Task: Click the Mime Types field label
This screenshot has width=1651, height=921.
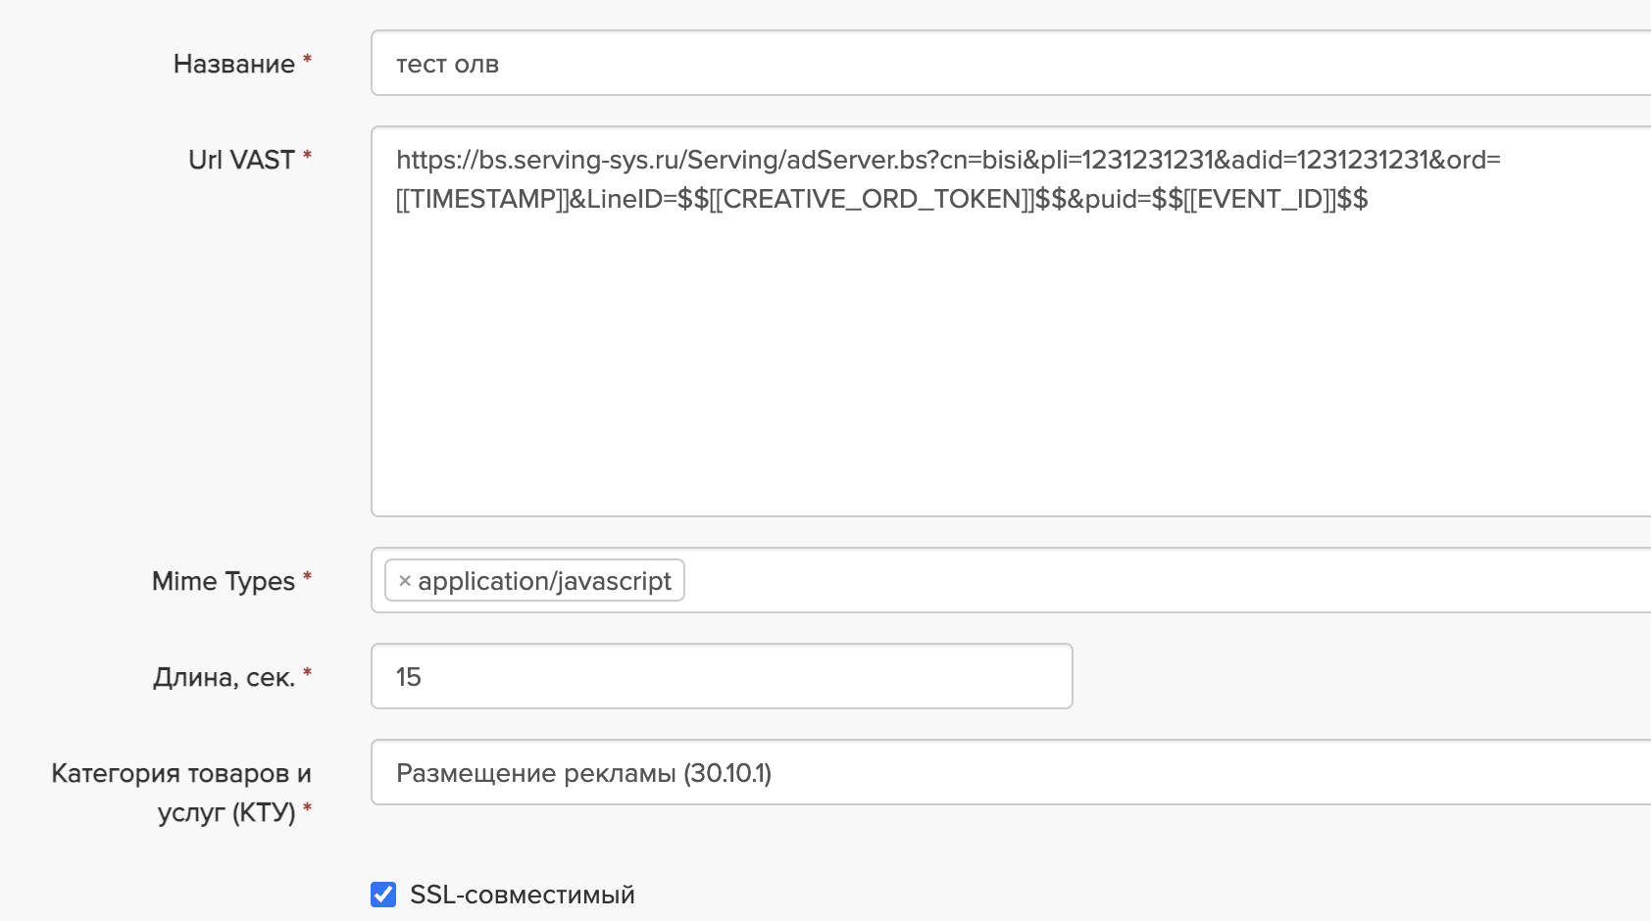Action: click(x=223, y=581)
